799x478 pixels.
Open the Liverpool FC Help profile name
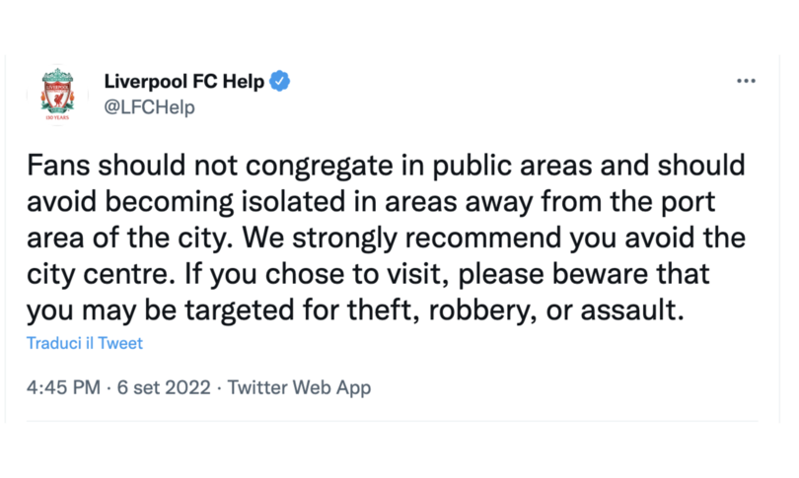tap(184, 81)
